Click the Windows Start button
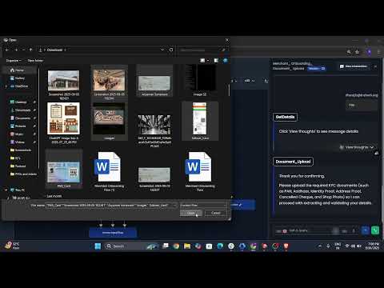Screen dimensions: 384x288 click(98, 246)
